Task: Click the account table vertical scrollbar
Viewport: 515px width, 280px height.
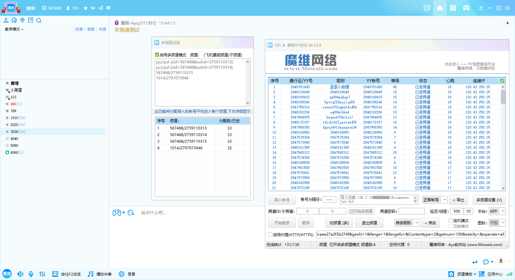Action: coord(503,137)
